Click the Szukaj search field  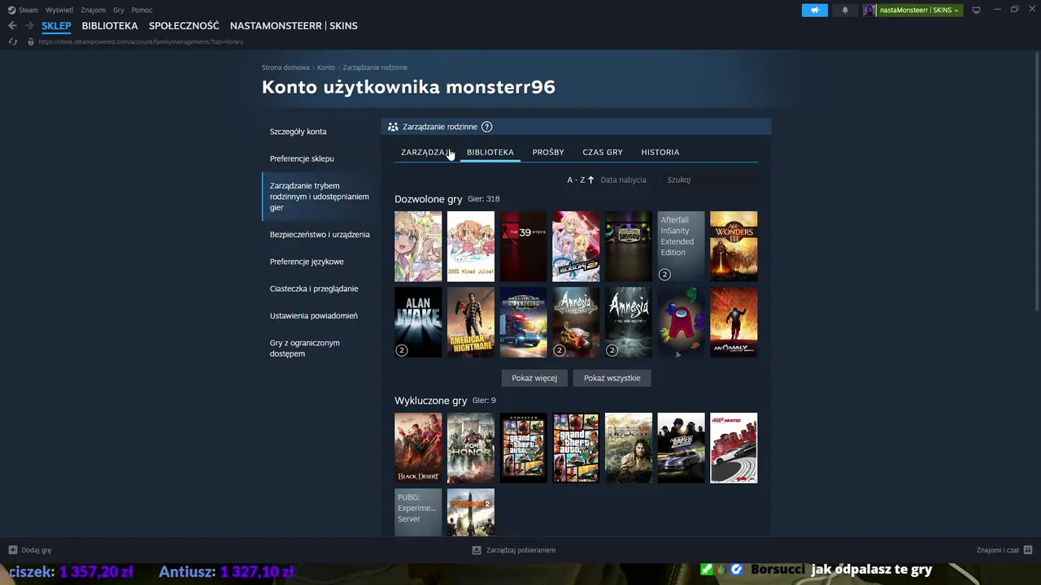pos(710,180)
